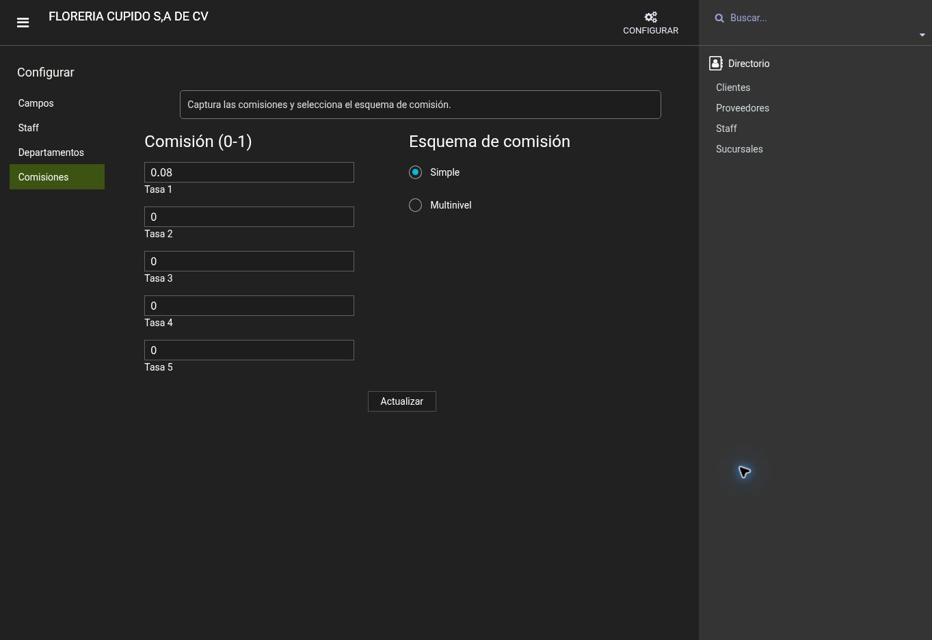932x640 pixels.
Task: Click the Configurar gears icon
Action: pyautogui.click(x=650, y=17)
